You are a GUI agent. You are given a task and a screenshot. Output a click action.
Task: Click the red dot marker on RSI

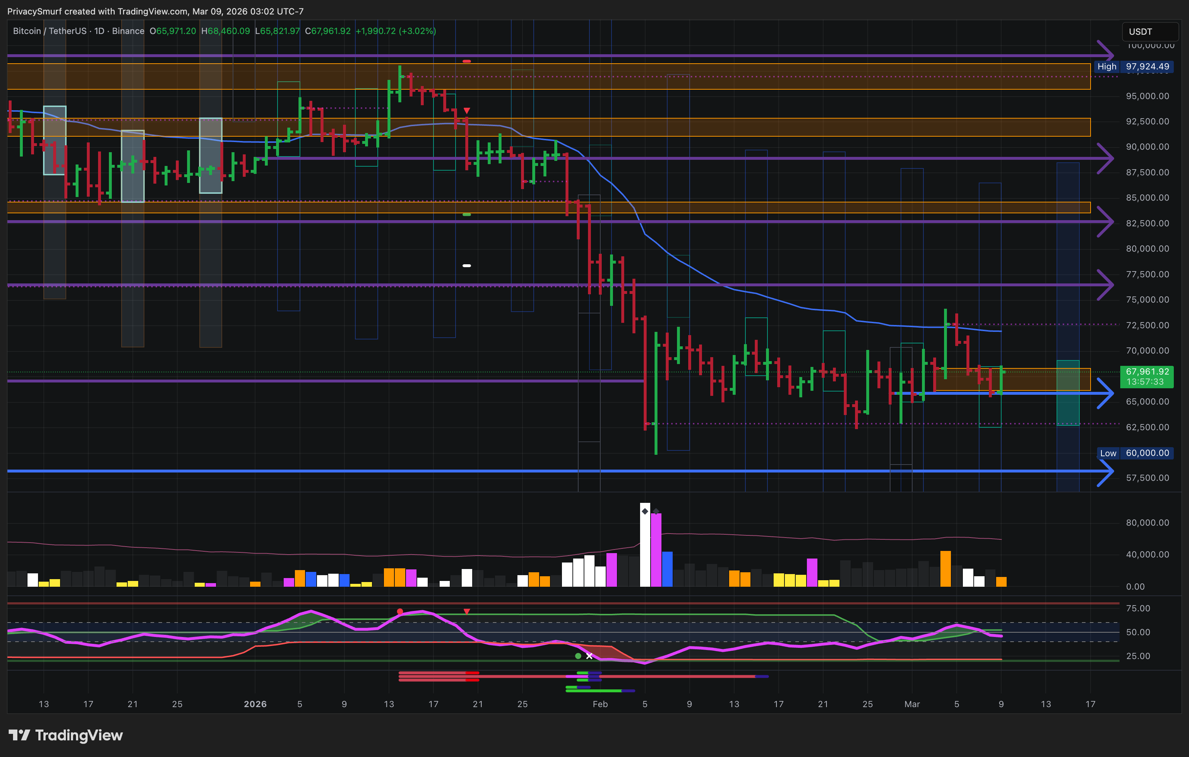point(400,611)
